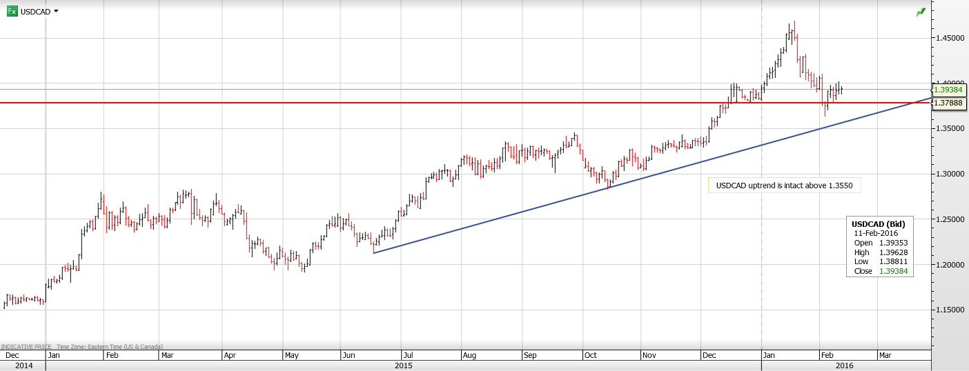Image resolution: width=969 pixels, height=371 pixels.
Task: Click the INDICATIVE PRICE label
Action: (x=26, y=347)
